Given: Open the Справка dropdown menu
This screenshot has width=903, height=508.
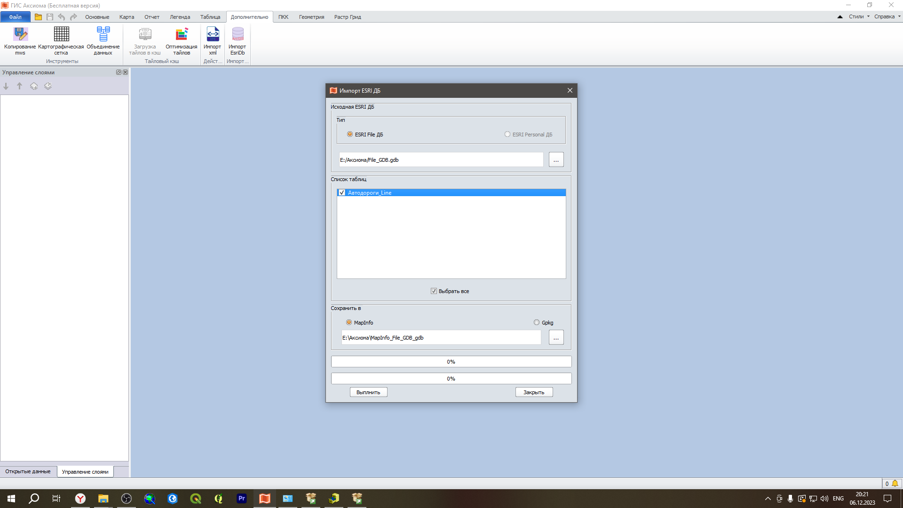Looking at the screenshot, I should (x=887, y=17).
